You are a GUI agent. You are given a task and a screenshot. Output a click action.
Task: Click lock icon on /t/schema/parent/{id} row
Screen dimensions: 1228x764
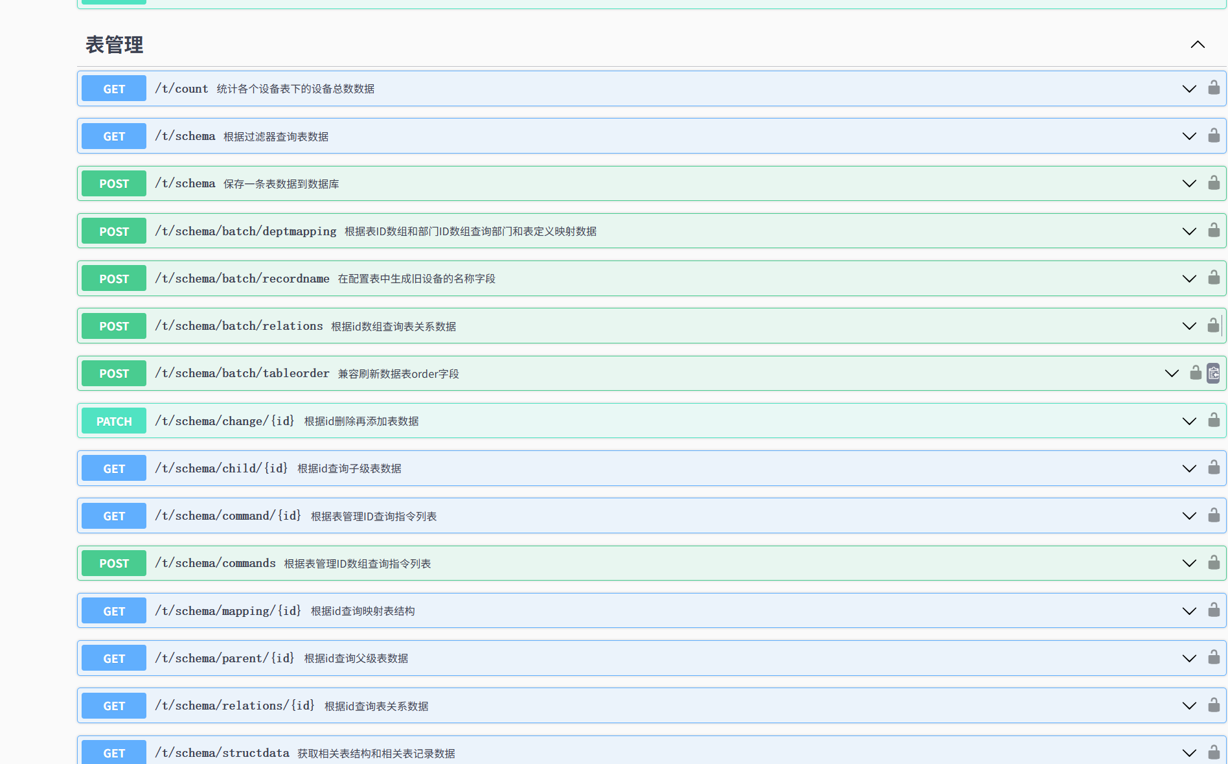coord(1214,658)
